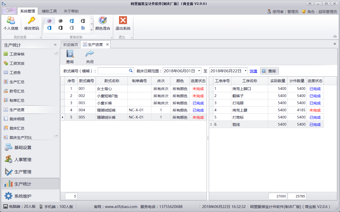Click the 快捷 link

253,71
